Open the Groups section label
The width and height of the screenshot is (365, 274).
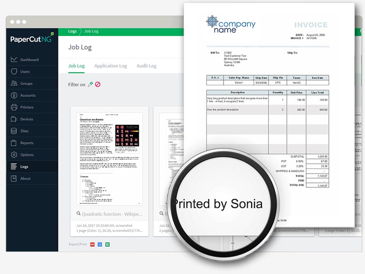26,83
